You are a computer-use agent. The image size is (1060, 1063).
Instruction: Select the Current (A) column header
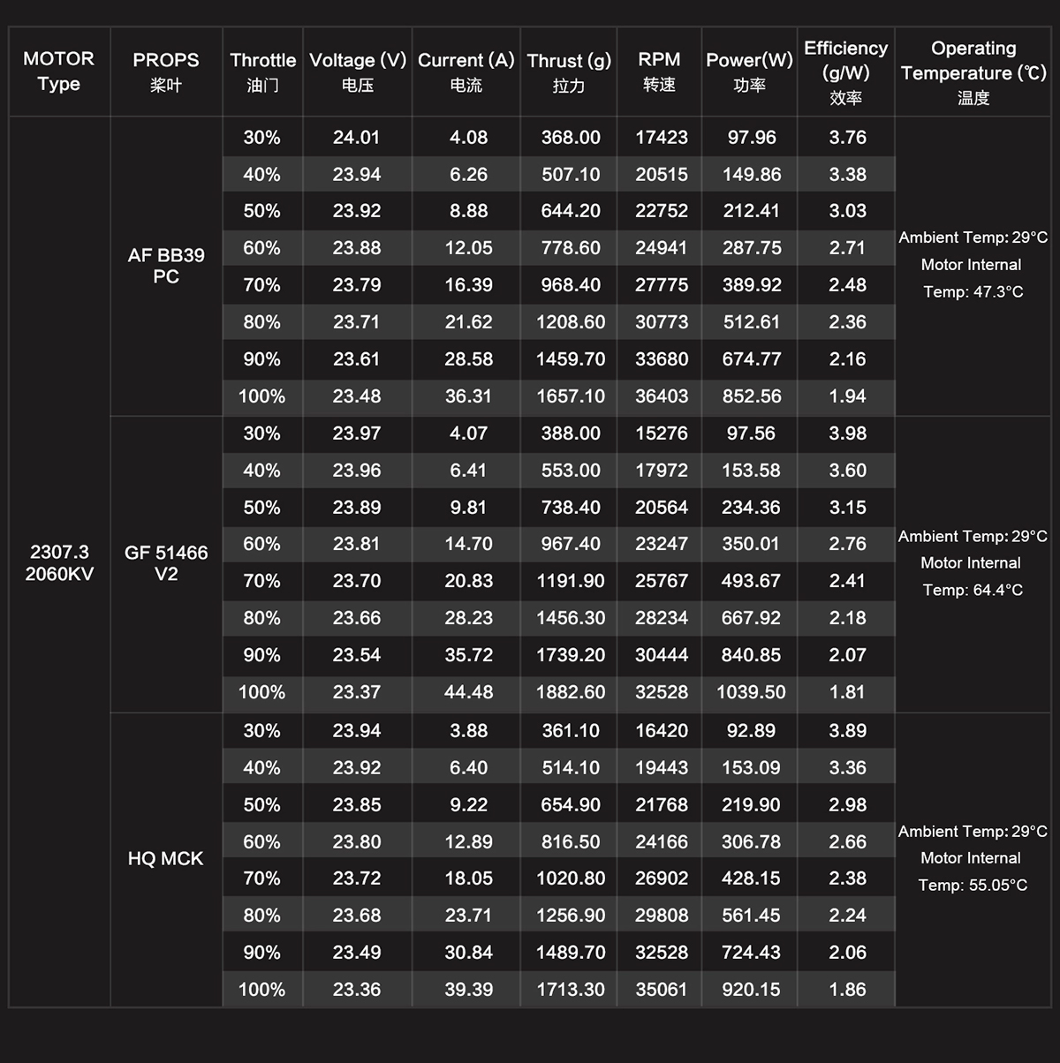point(466,72)
